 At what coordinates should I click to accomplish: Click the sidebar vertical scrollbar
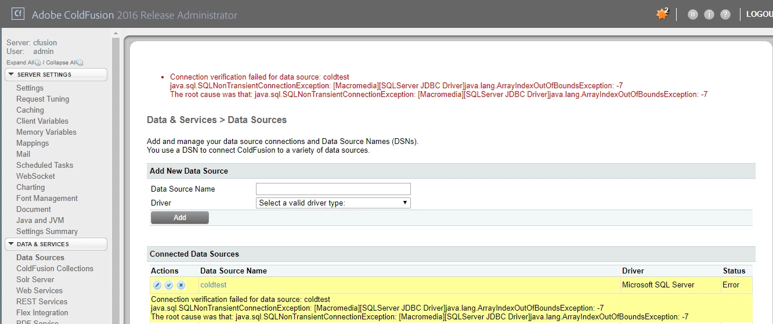115,176
